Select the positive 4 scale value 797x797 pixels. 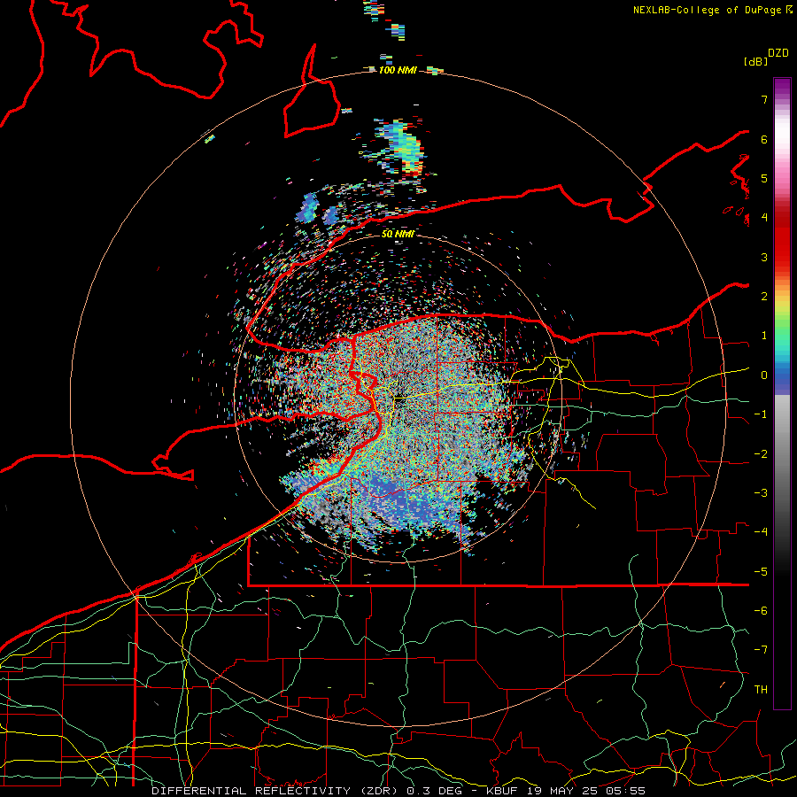point(764,218)
